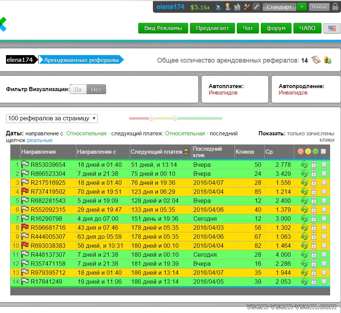Open the Предлагает menu
341x313 pixels.
click(x=212, y=28)
